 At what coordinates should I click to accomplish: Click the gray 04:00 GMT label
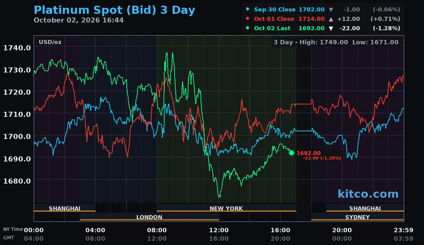pos(34,239)
